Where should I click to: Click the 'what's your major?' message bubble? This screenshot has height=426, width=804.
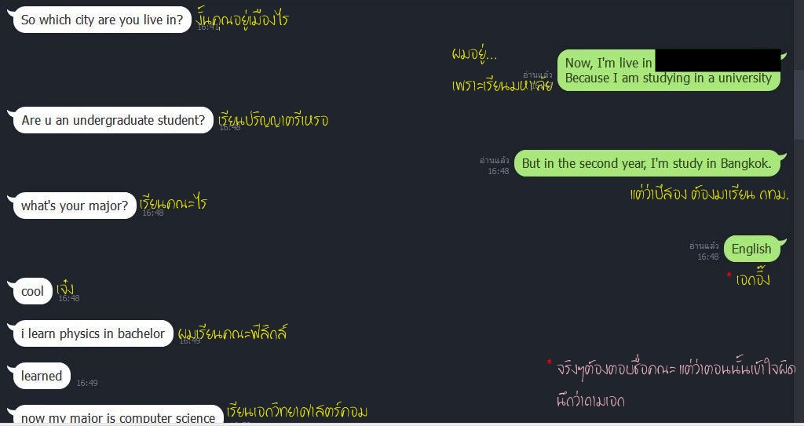75,206
